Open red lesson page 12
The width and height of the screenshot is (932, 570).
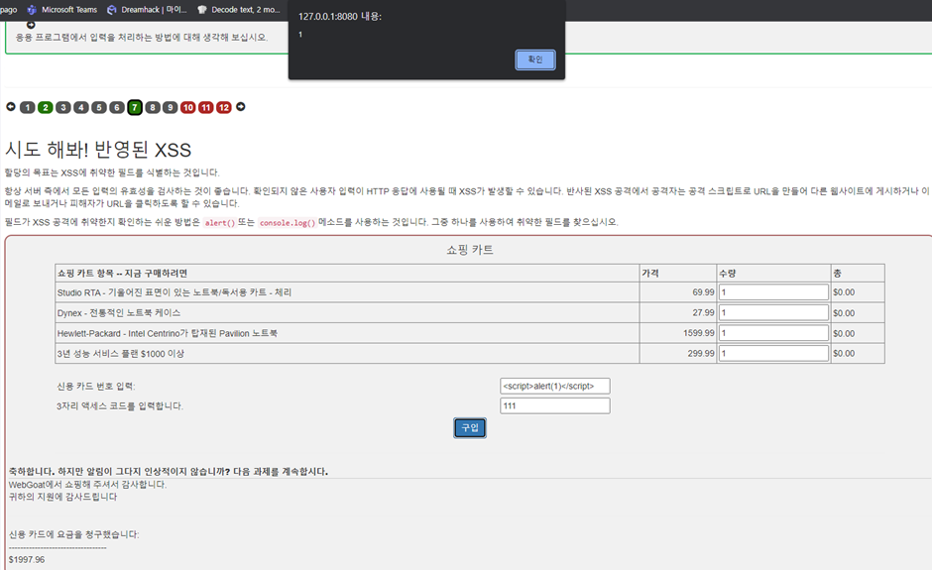tap(223, 108)
